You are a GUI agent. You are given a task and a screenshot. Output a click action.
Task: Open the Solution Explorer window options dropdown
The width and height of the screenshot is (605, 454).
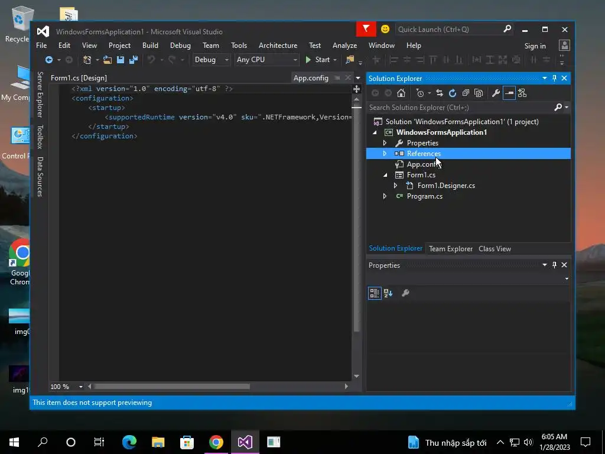click(544, 78)
